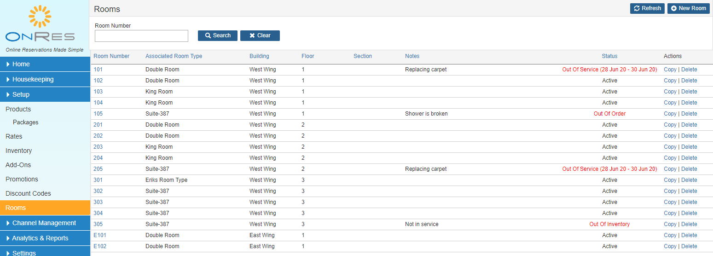Click Delete for room E102
The height and width of the screenshot is (256, 713).
[689, 246]
